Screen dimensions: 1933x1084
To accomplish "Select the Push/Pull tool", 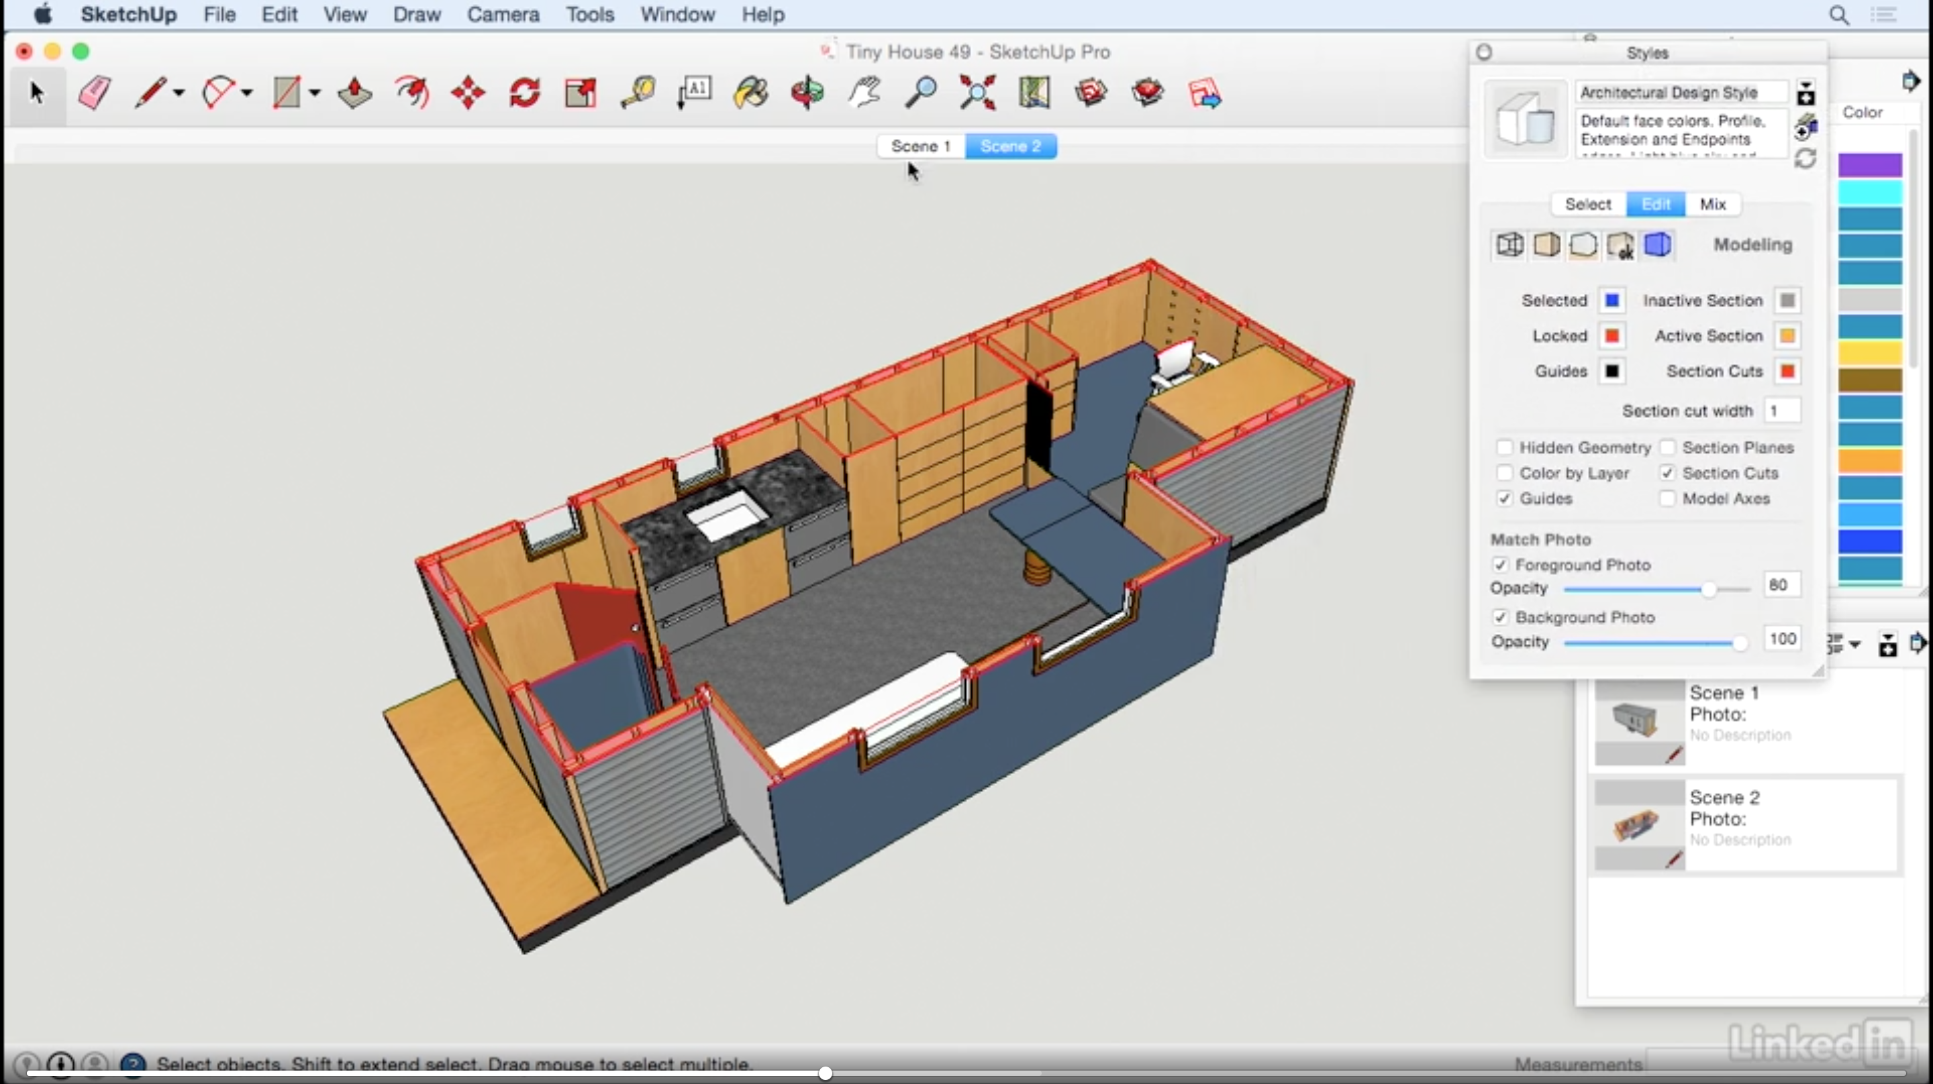I will pyautogui.click(x=354, y=93).
